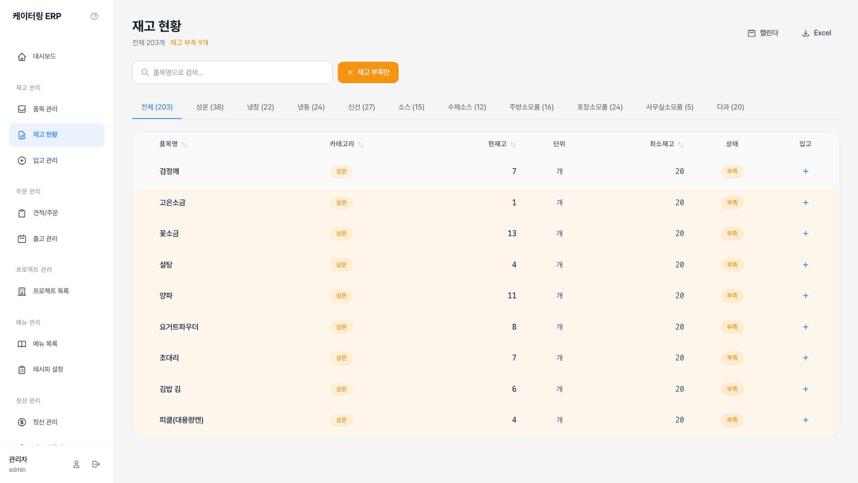
Task: Click the user profile icon
Action: pyautogui.click(x=76, y=464)
